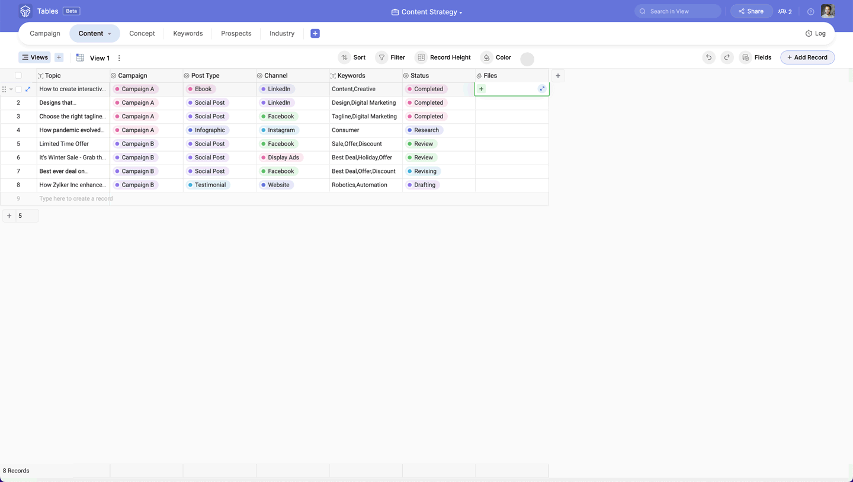Image resolution: width=853 pixels, height=482 pixels.
Task: Select the 'Consumer' keywords cell
Action: (365, 130)
